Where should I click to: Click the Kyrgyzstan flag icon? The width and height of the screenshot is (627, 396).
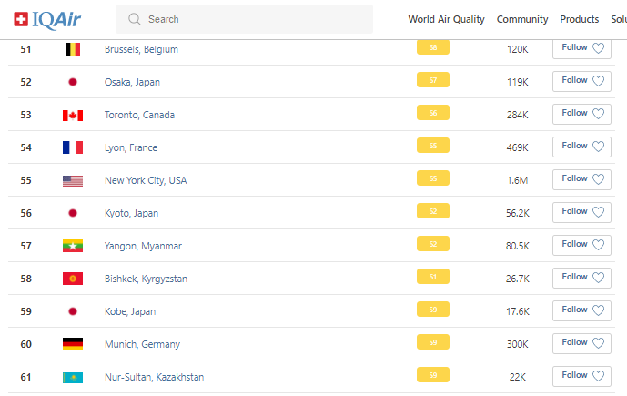click(73, 279)
